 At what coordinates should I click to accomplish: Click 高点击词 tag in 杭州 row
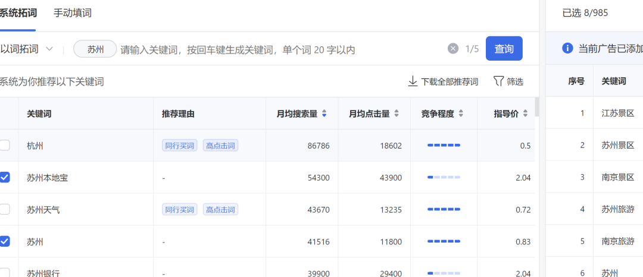click(221, 145)
